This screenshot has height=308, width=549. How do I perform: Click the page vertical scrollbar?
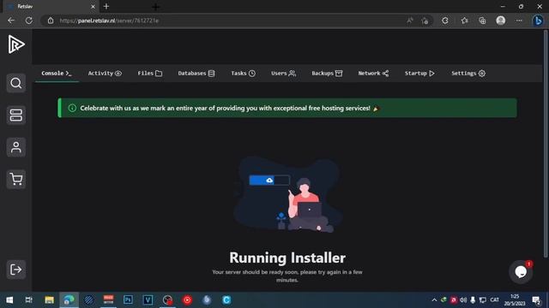pos(546,144)
